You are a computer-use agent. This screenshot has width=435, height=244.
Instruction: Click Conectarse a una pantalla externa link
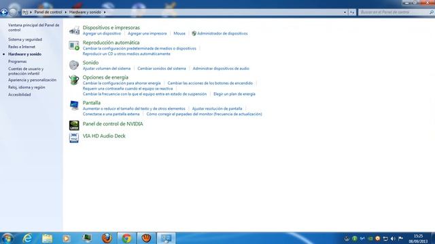(x=111, y=114)
